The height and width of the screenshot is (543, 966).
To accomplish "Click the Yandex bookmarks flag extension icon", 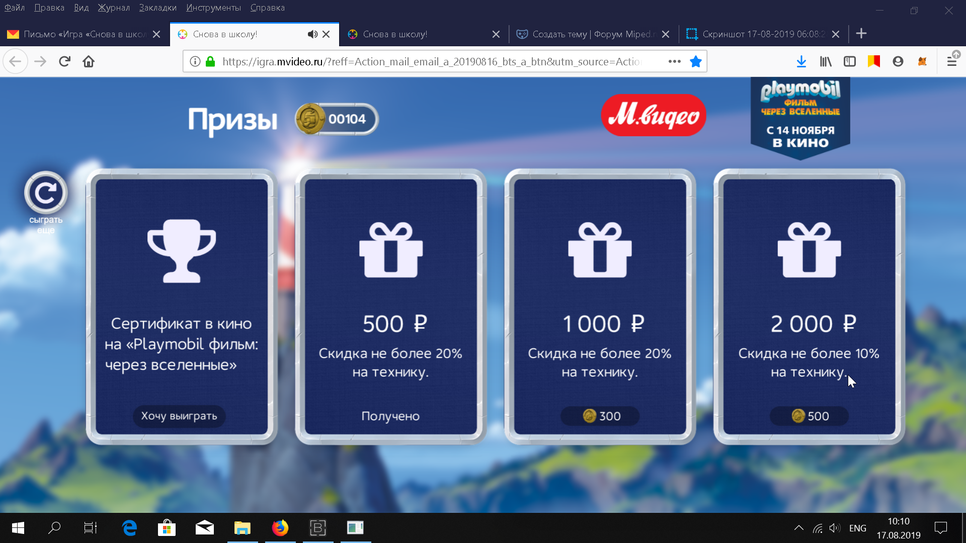I will tap(874, 61).
